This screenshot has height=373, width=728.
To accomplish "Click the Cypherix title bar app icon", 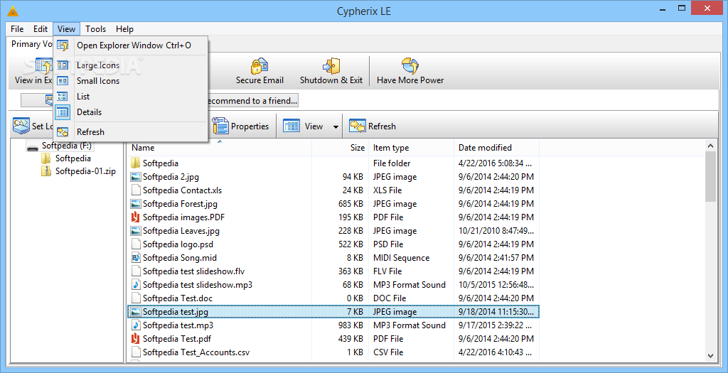I will coord(13,11).
